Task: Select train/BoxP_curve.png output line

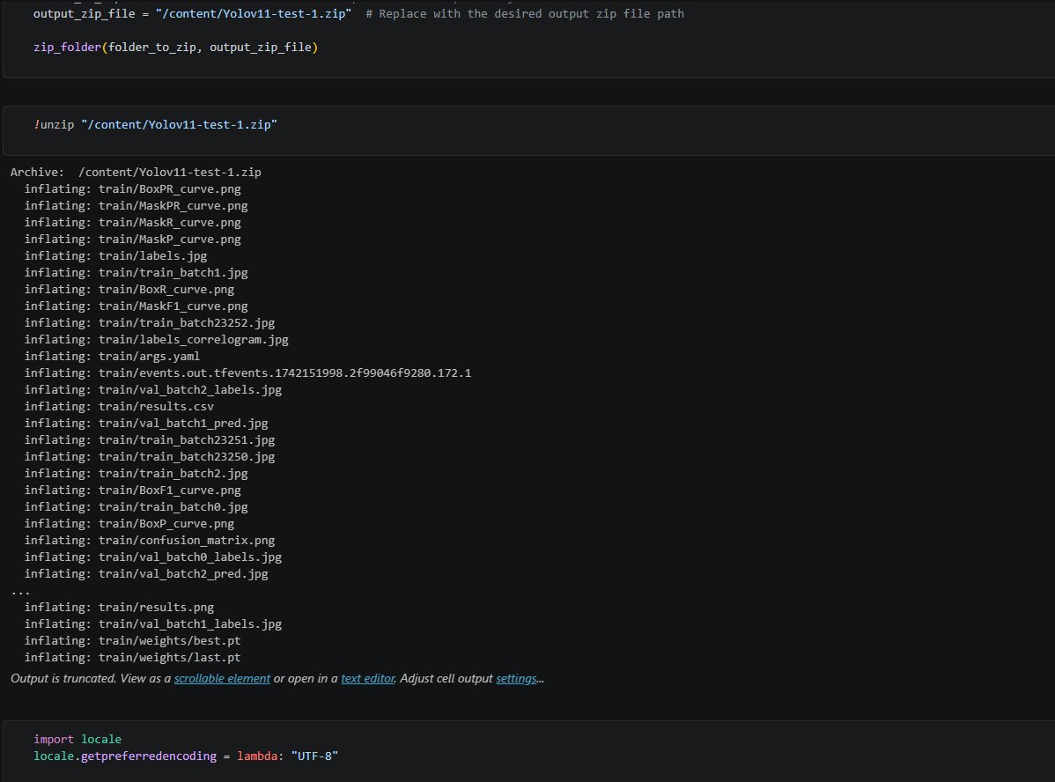Action: click(x=129, y=524)
